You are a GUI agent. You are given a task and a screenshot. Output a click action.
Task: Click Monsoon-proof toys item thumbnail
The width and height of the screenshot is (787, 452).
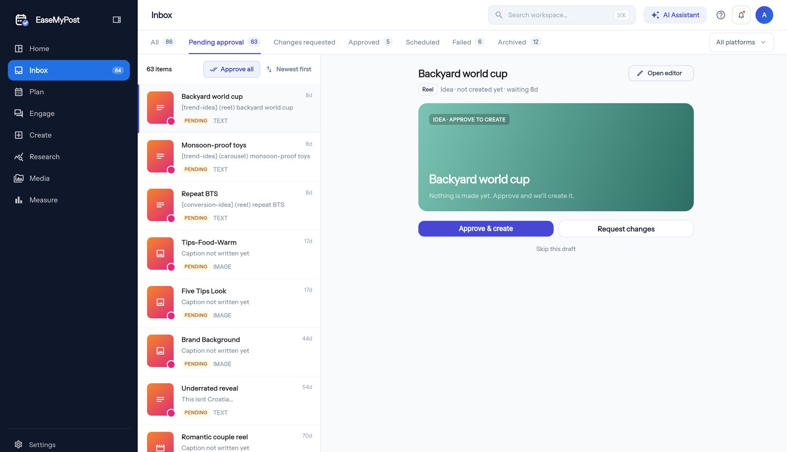tap(160, 156)
